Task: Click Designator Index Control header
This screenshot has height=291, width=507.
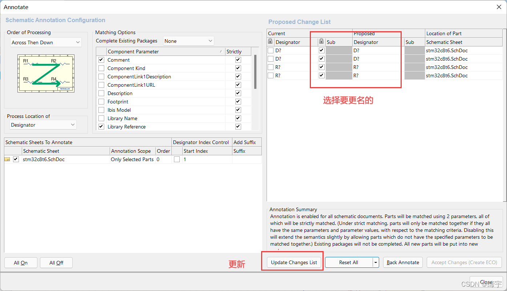Action: (202, 142)
